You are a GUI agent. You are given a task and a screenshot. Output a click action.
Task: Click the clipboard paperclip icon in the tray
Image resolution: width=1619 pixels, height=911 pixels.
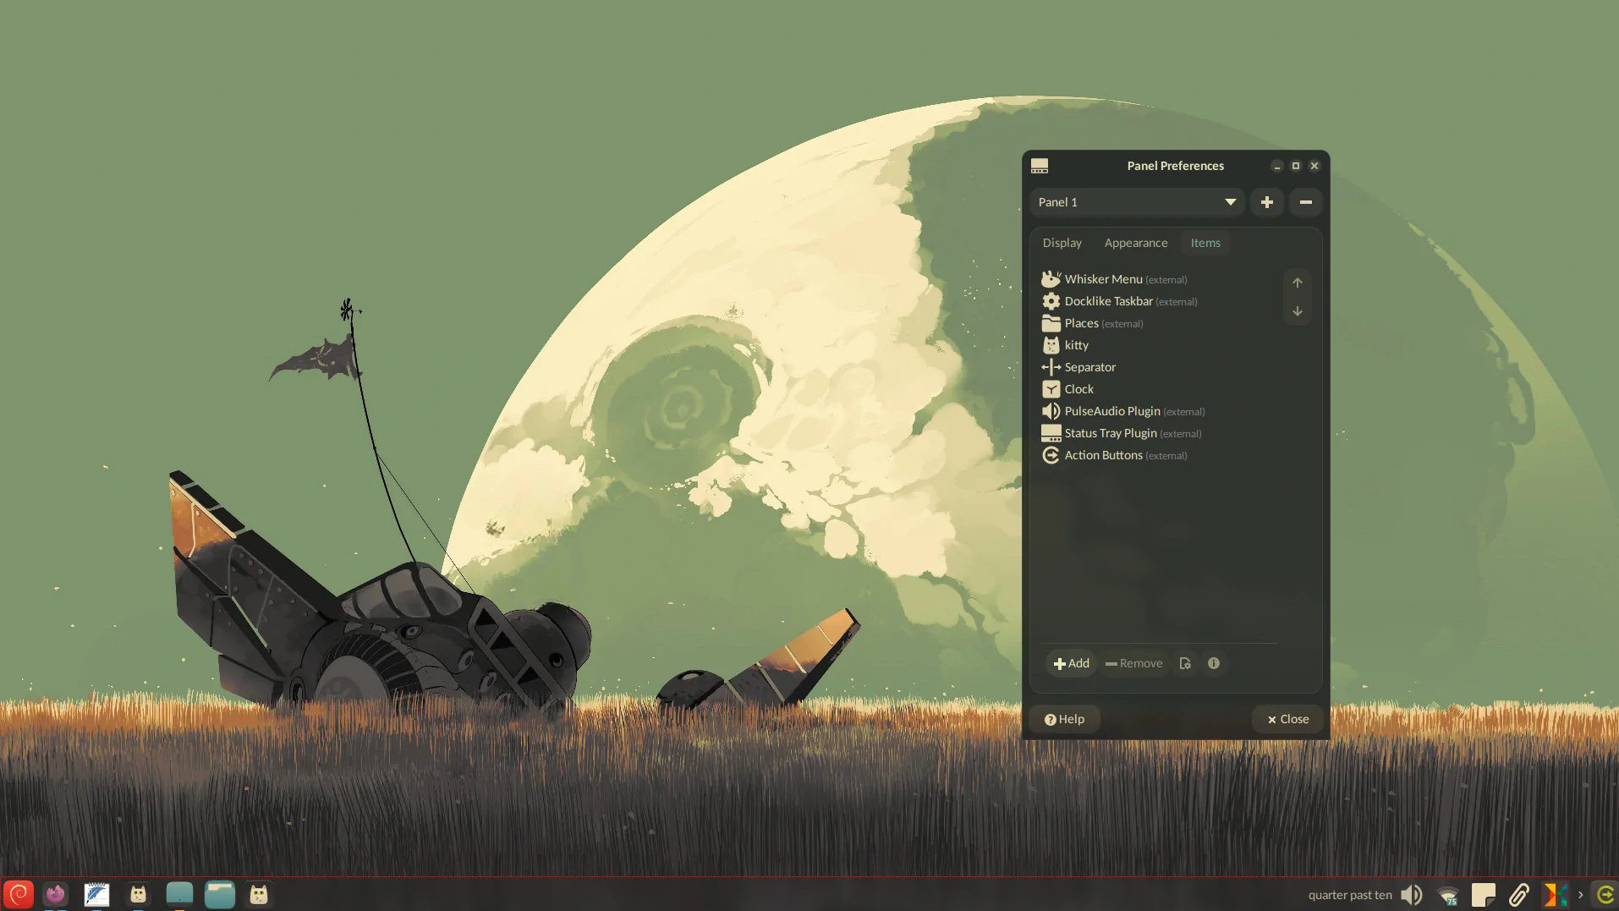click(x=1521, y=895)
